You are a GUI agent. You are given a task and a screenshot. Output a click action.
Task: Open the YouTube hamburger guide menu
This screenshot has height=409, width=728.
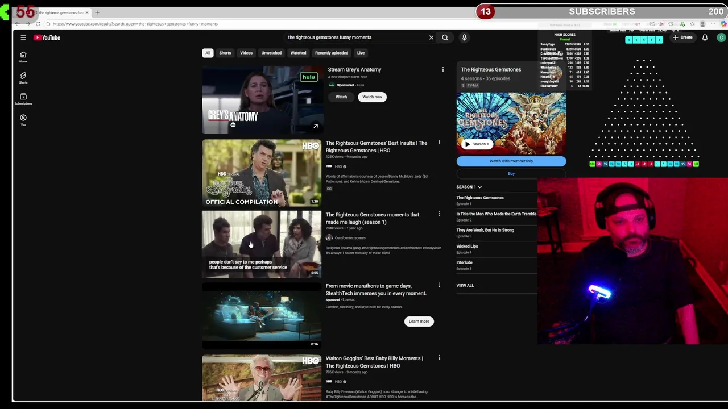23,37
